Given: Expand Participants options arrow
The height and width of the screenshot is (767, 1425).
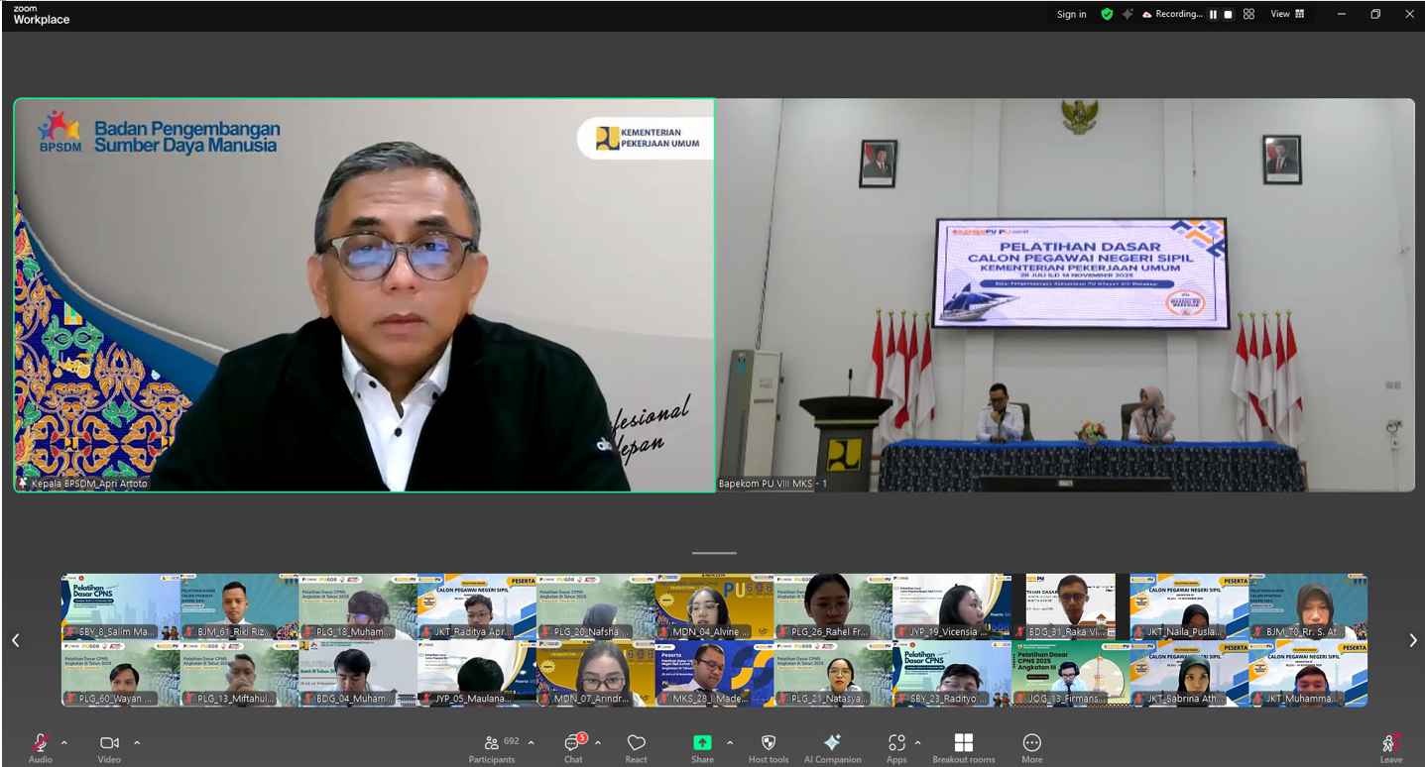Looking at the screenshot, I should pos(531,742).
